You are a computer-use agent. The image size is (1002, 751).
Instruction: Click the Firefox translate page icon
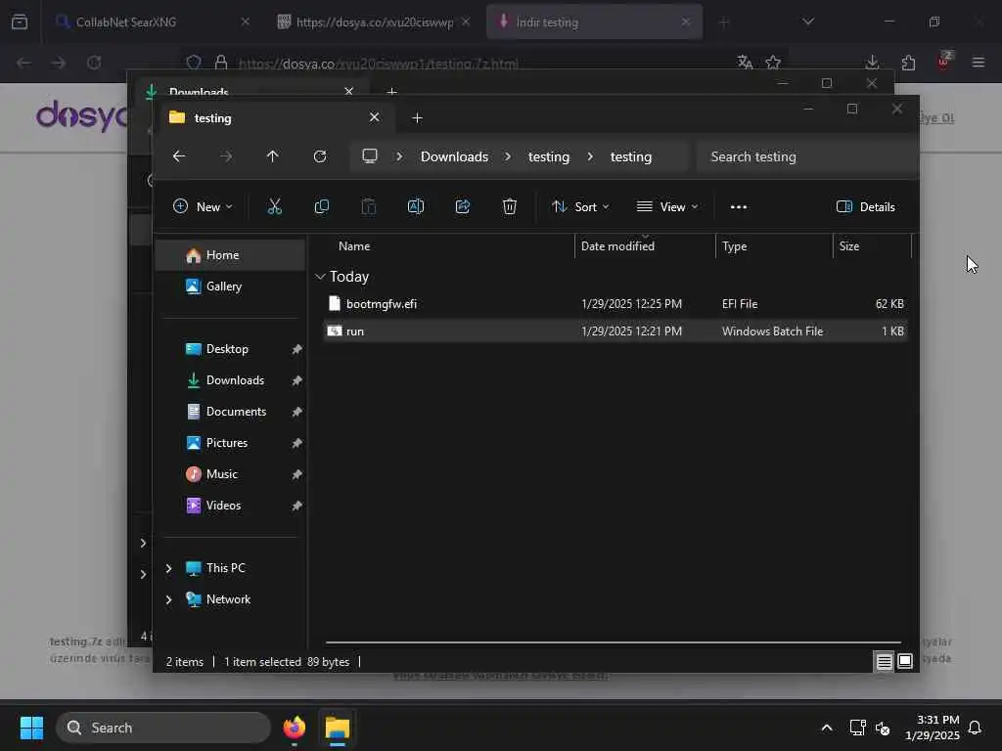coord(745,62)
